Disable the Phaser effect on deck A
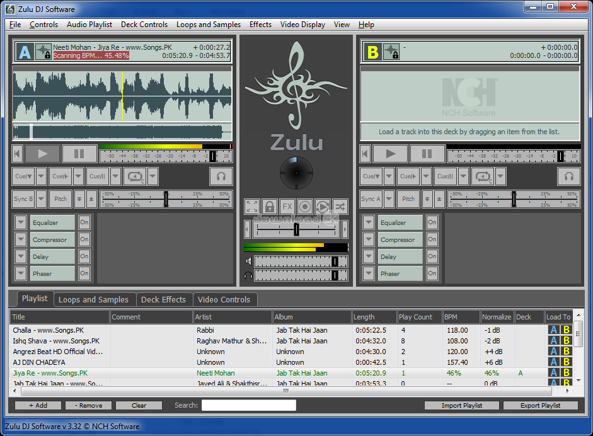This screenshot has width=593, height=436. tap(84, 273)
